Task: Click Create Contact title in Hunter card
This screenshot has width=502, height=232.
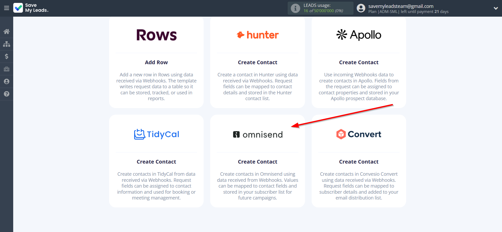Action: pyautogui.click(x=257, y=62)
